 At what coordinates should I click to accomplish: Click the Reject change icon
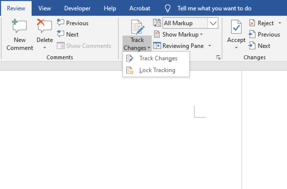(x=252, y=23)
